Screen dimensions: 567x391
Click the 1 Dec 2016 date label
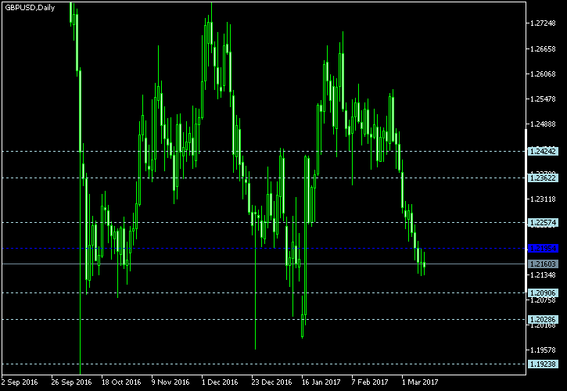pos(220,382)
